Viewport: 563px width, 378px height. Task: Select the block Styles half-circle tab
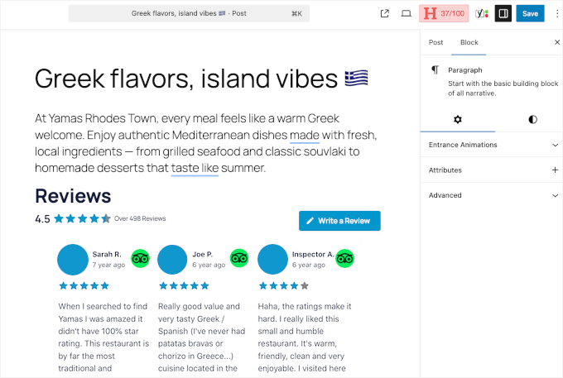(532, 119)
